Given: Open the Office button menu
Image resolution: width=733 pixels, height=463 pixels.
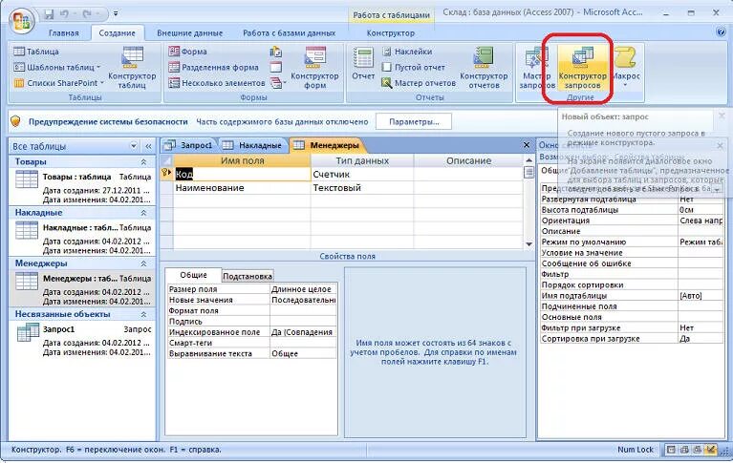Looking at the screenshot, I should click(22, 20).
